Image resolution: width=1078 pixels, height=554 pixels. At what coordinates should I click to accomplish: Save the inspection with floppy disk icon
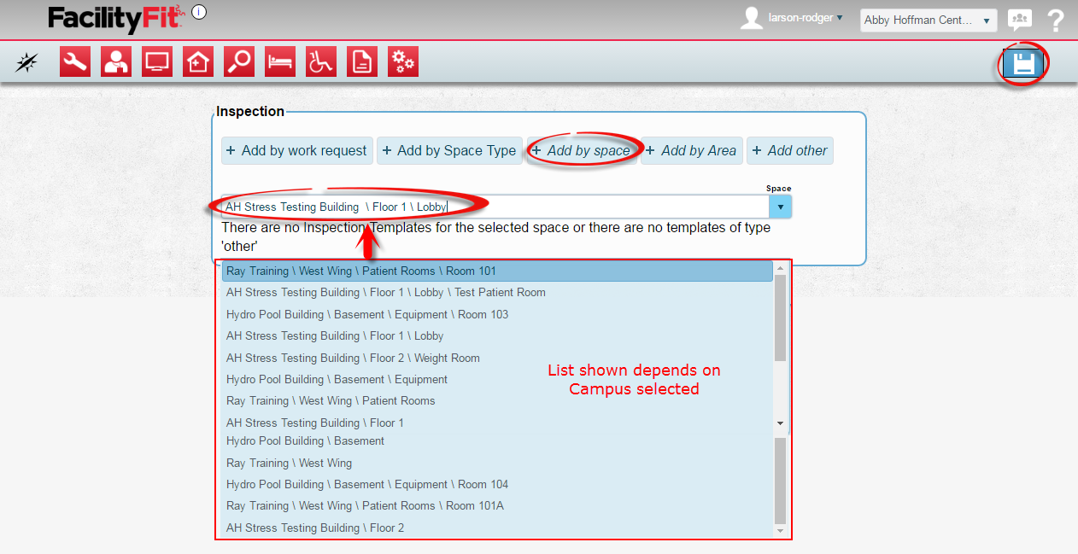click(x=1023, y=64)
